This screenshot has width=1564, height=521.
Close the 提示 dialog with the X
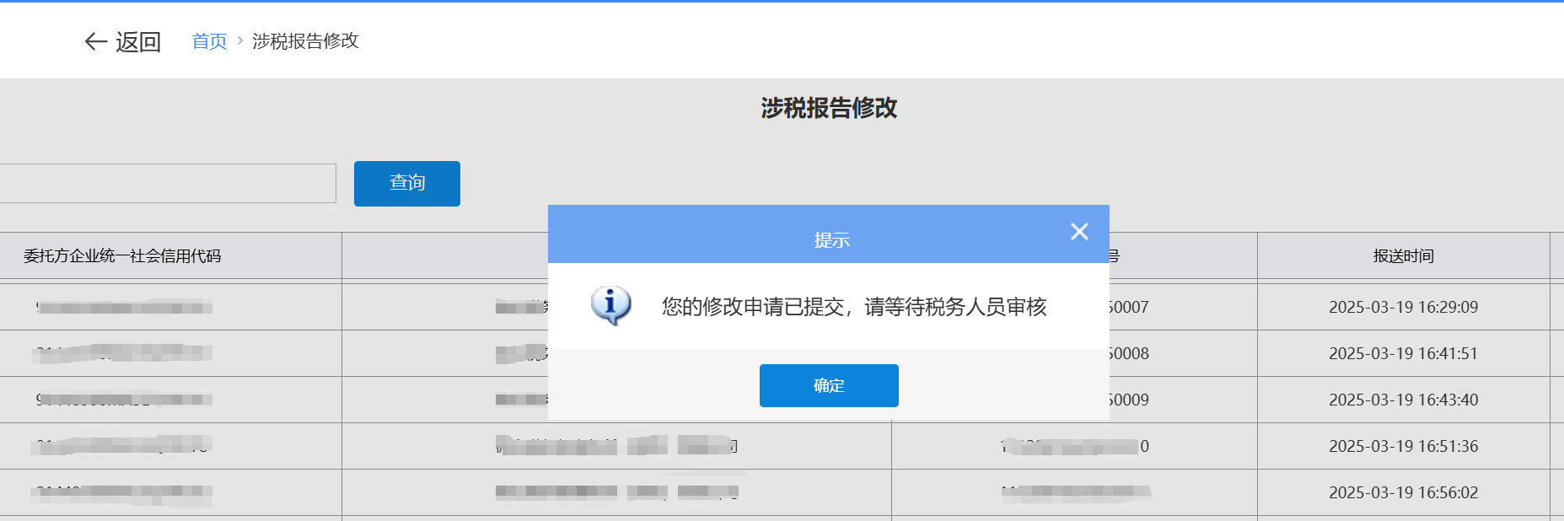pyautogui.click(x=1079, y=232)
